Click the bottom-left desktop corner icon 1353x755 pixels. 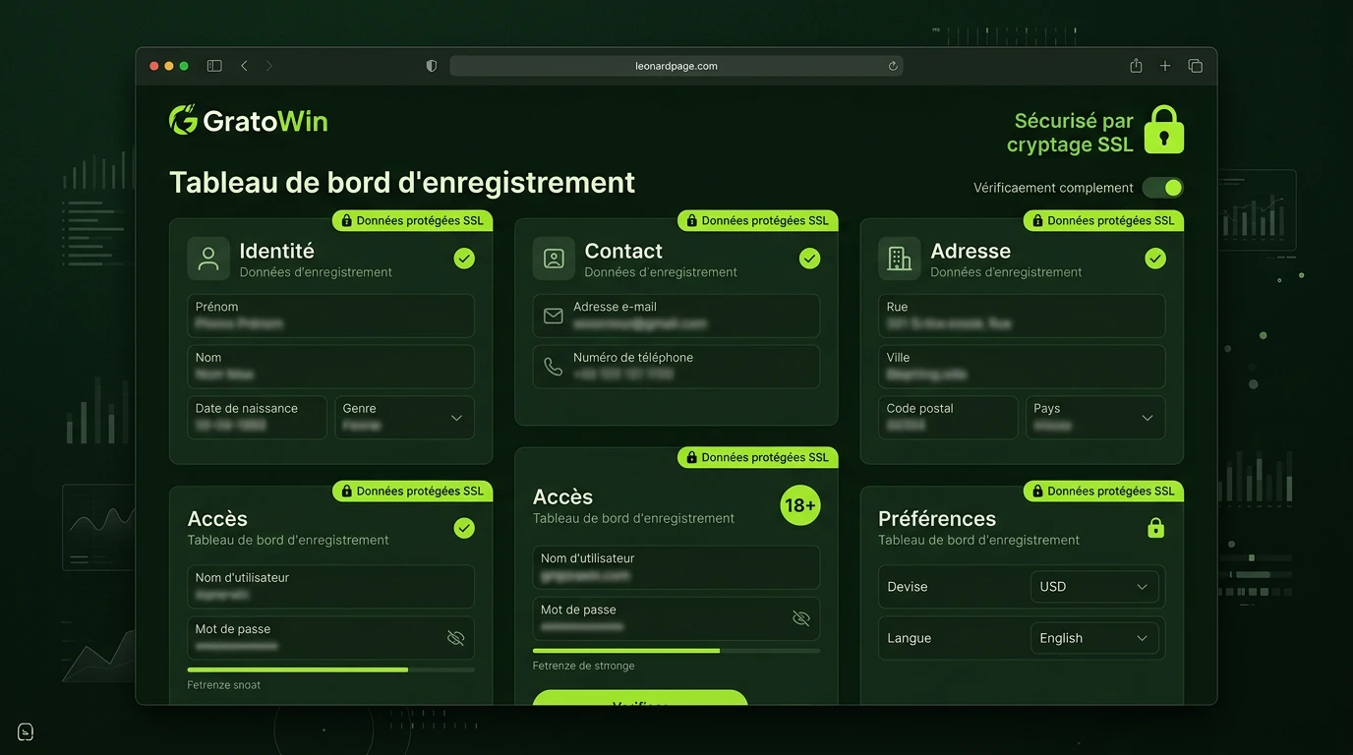click(x=26, y=731)
